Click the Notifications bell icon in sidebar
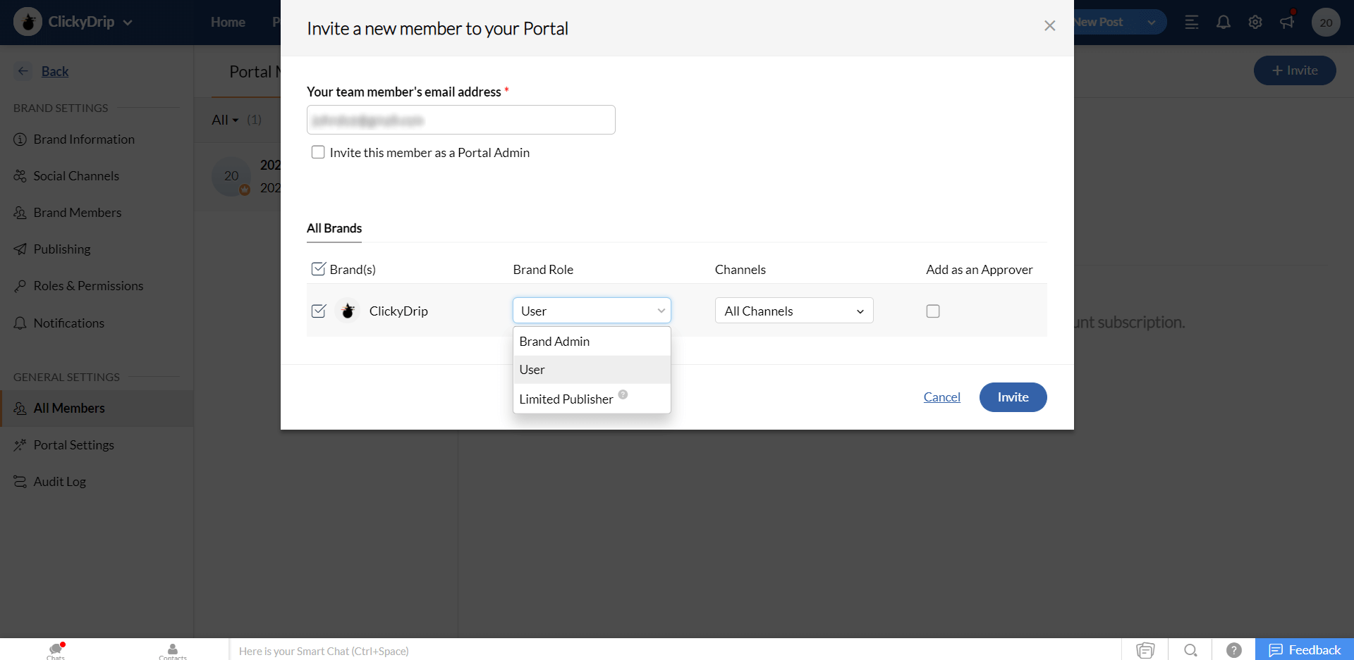Image resolution: width=1354 pixels, height=660 pixels. coord(20,323)
